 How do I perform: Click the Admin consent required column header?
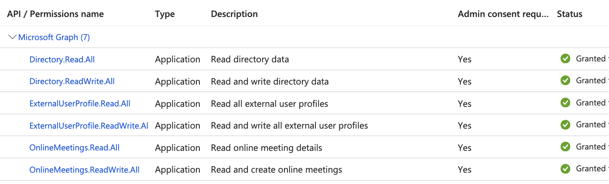(x=503, y=14)
